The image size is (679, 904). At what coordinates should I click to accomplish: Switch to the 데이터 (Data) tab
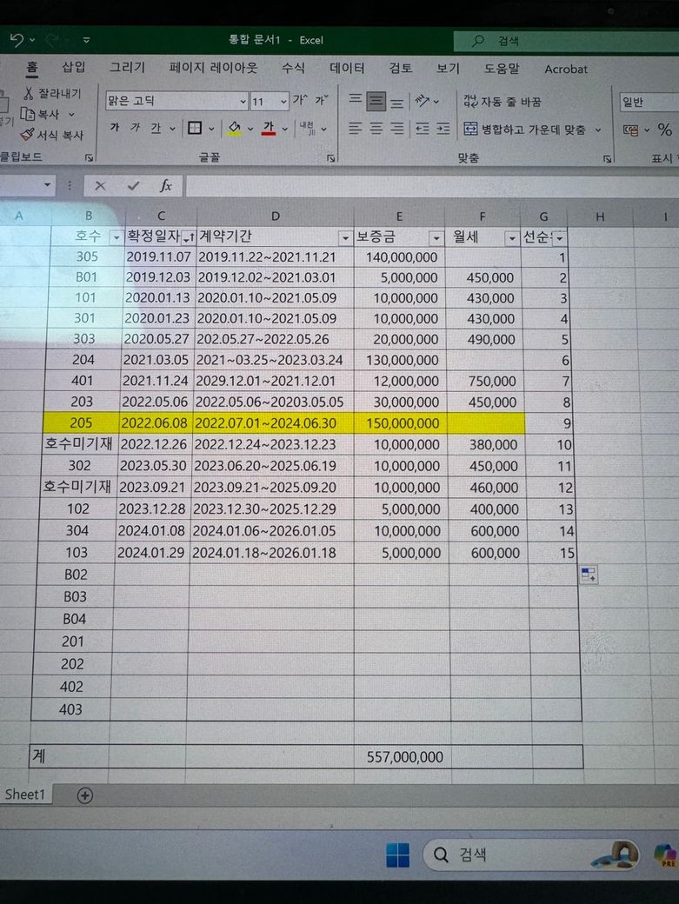347,68
